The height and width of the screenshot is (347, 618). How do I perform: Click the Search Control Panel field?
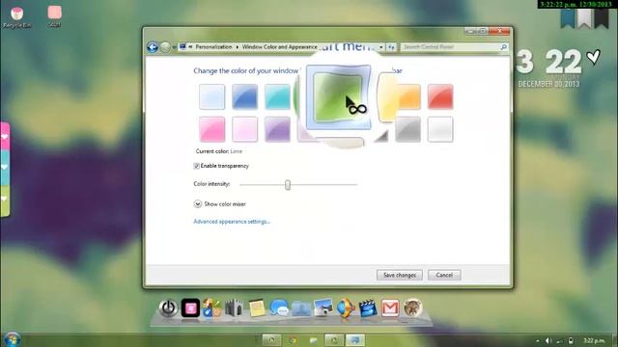tap(454, 47)
